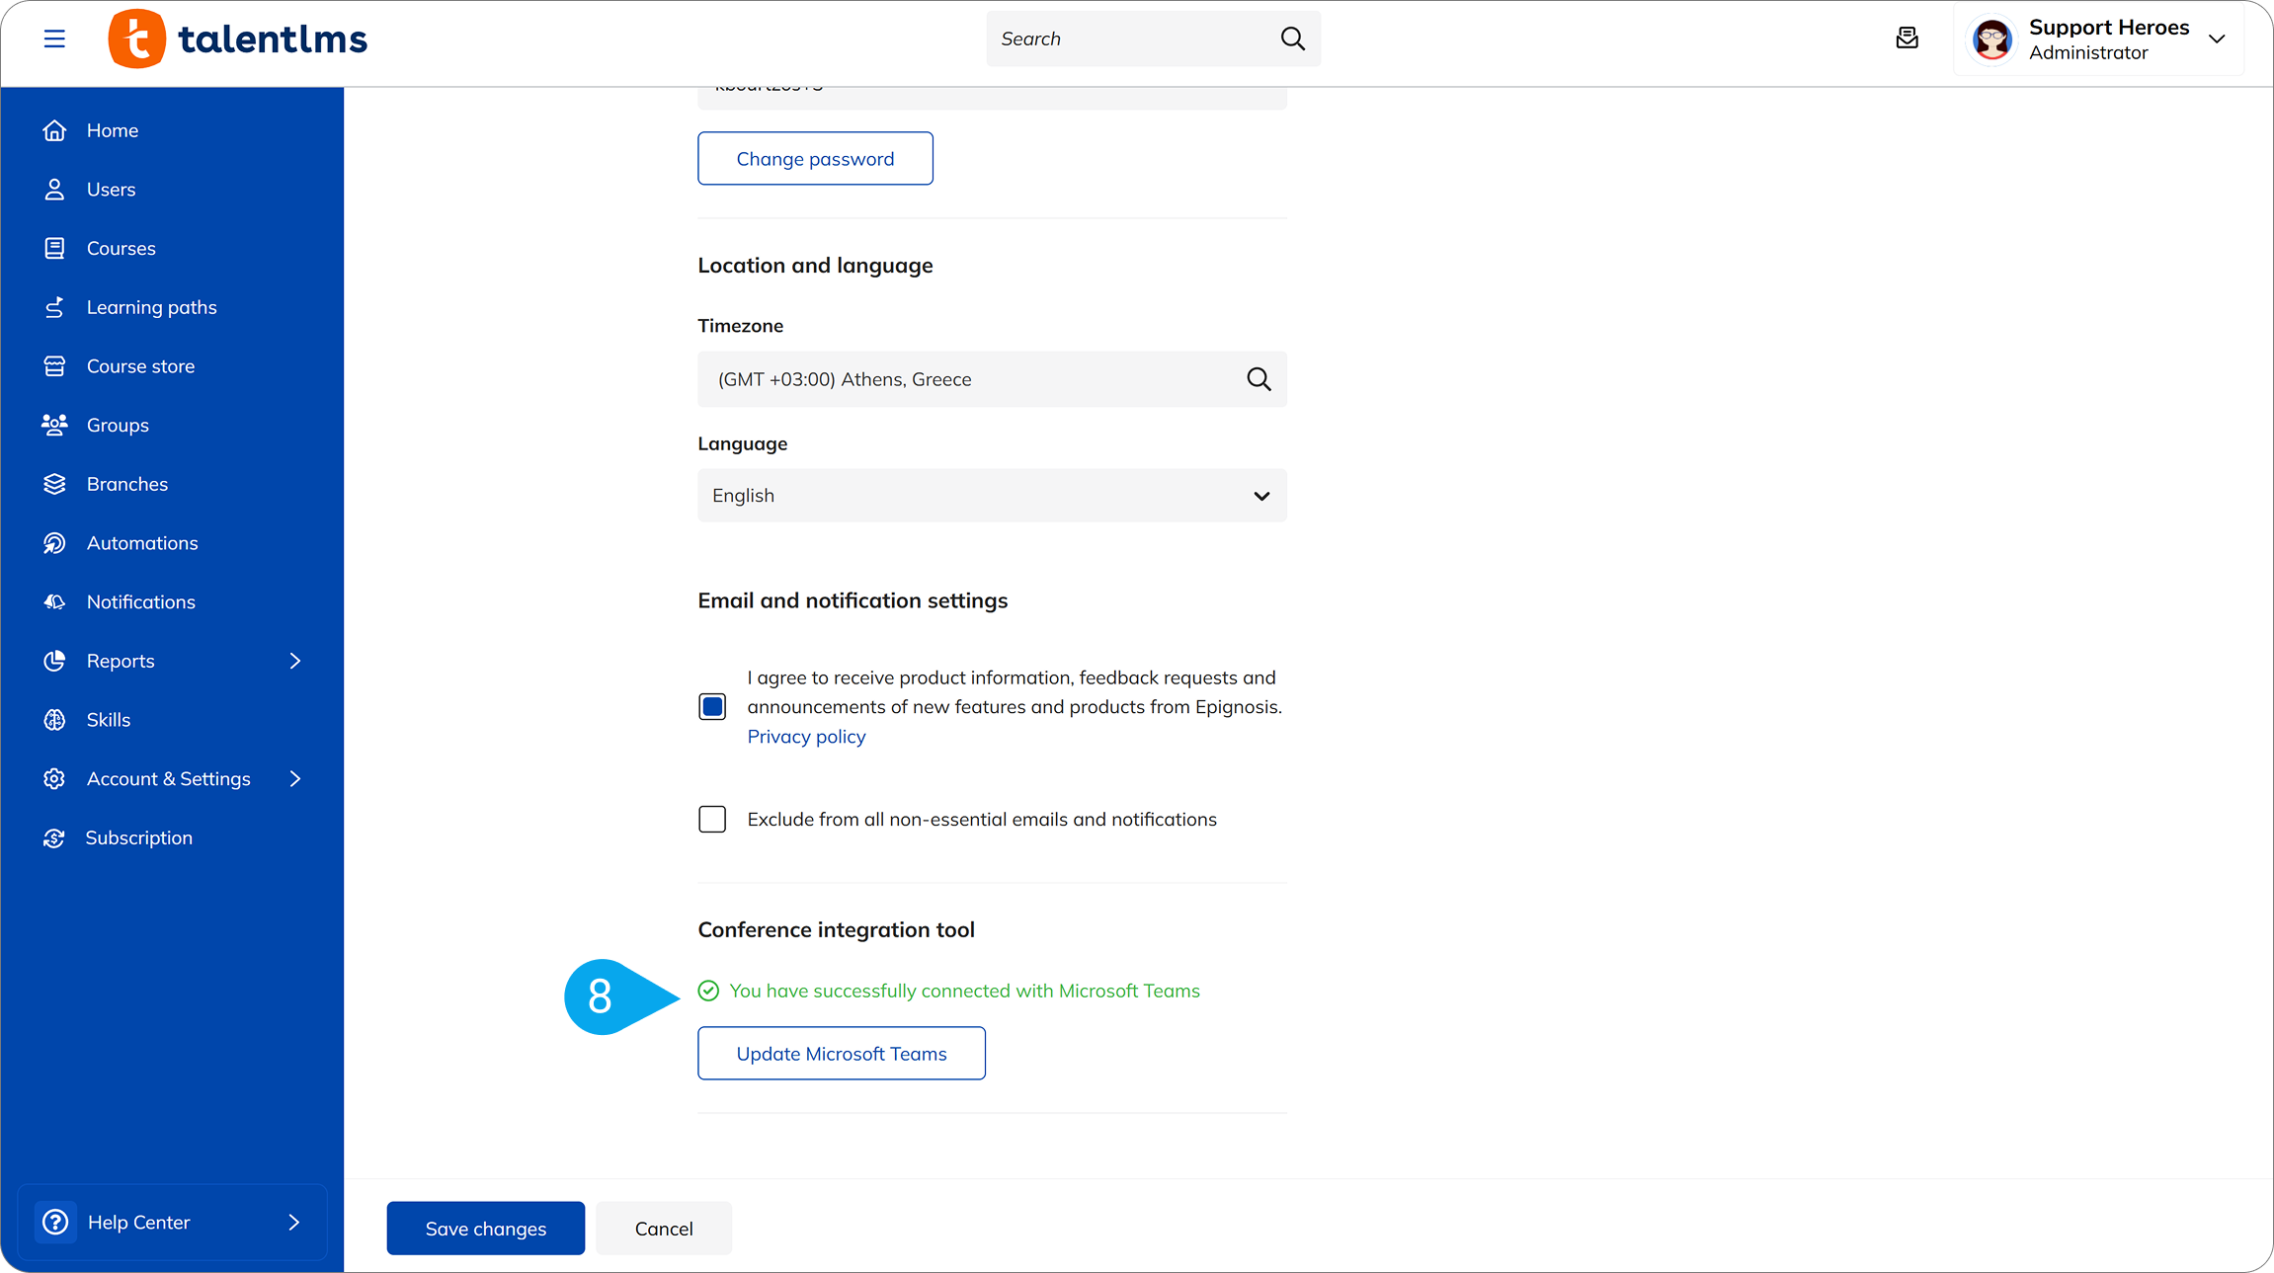Open the Language dropdown showing English

coord(991,496)
